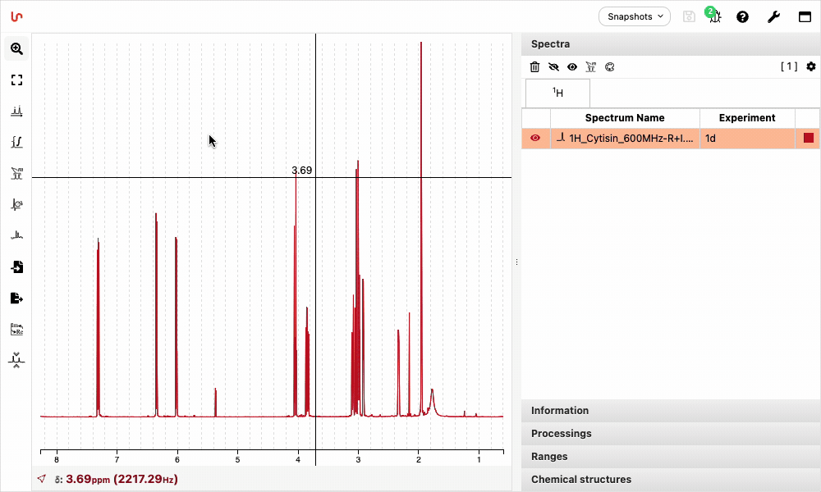
Task: Select the 1H nucleus tab
Action: tap(557, 93)
